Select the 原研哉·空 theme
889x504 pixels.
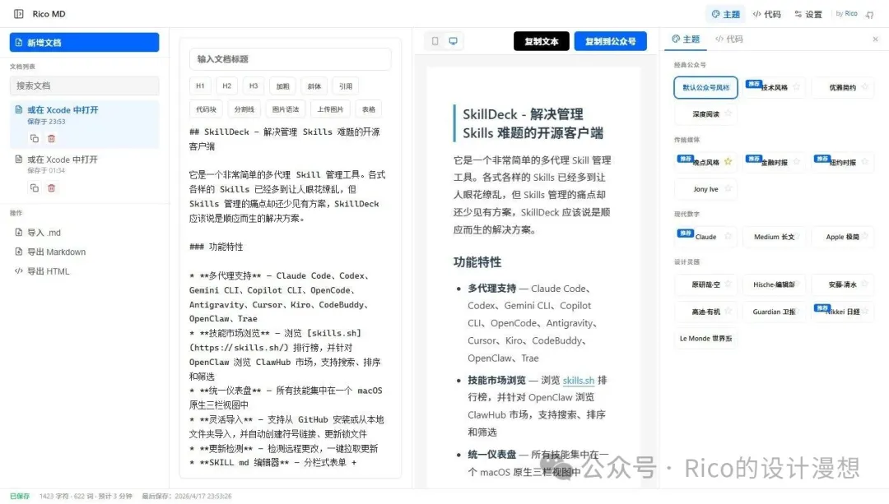point(706,284)
